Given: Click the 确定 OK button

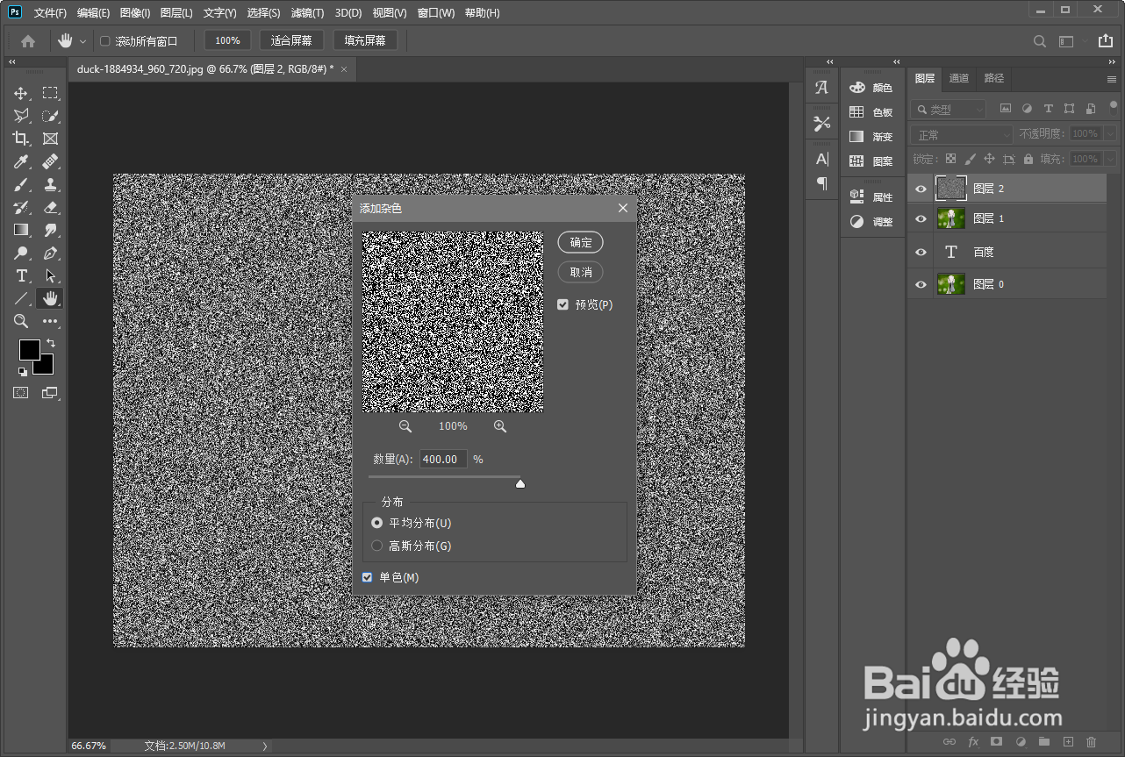Looking at the screenshot, I should tap(581, 243).
